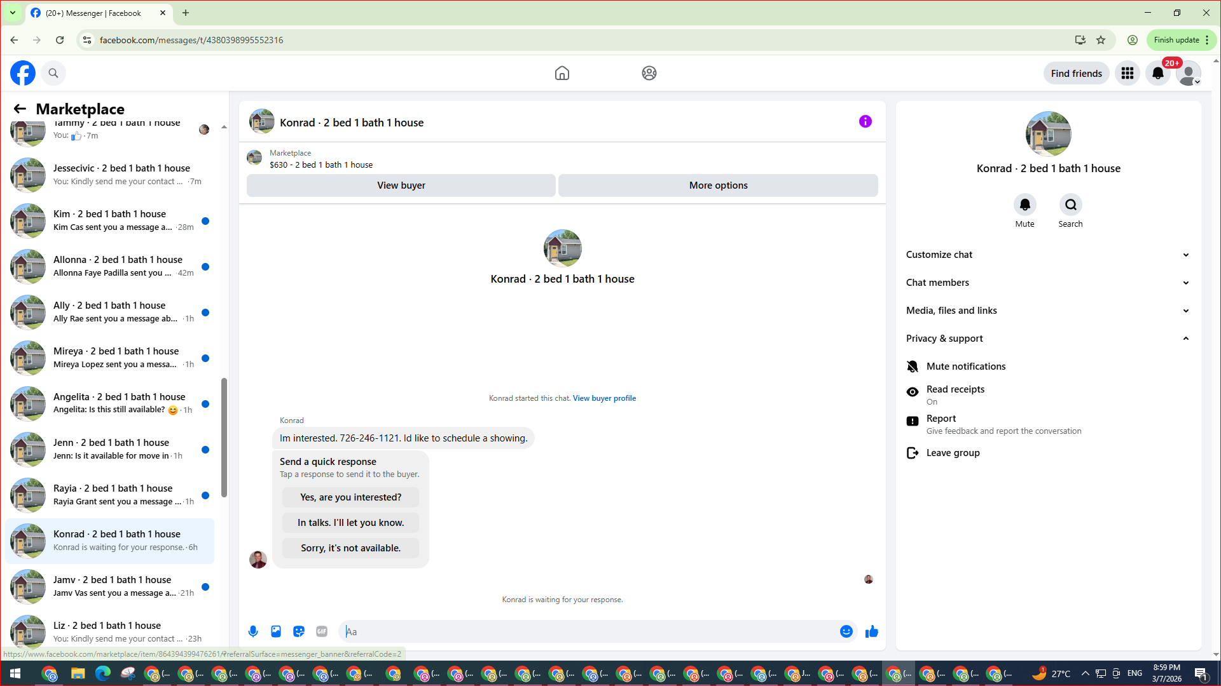
Task: Collapse Privacy & support section
Action: coord(1049,339)
